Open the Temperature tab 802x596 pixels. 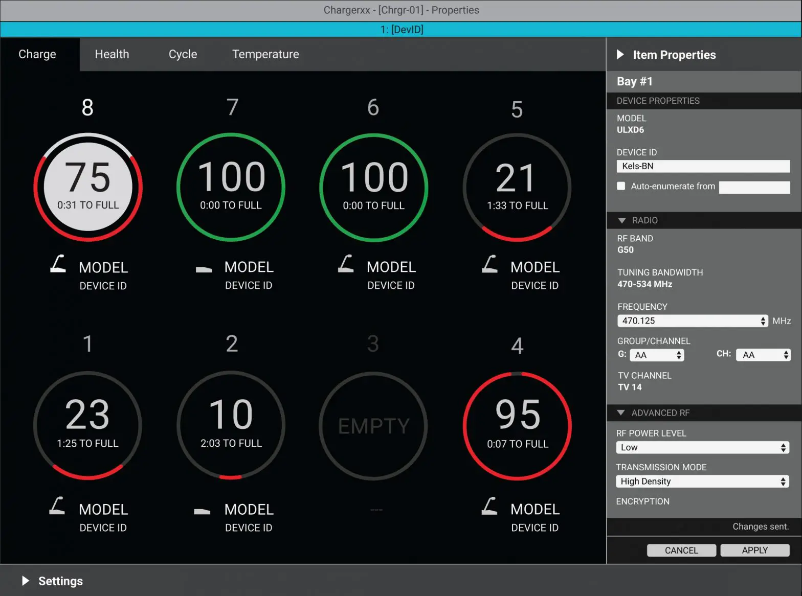(265, 54)
